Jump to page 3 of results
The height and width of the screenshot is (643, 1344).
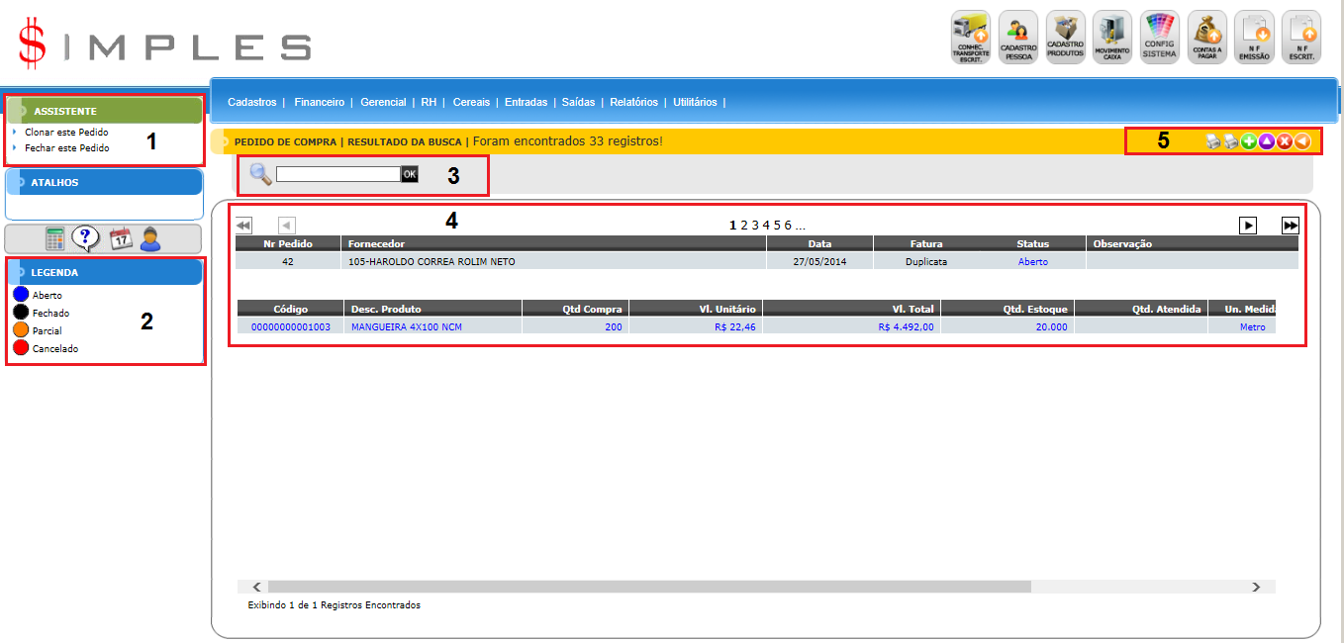[x=754, y=226]
